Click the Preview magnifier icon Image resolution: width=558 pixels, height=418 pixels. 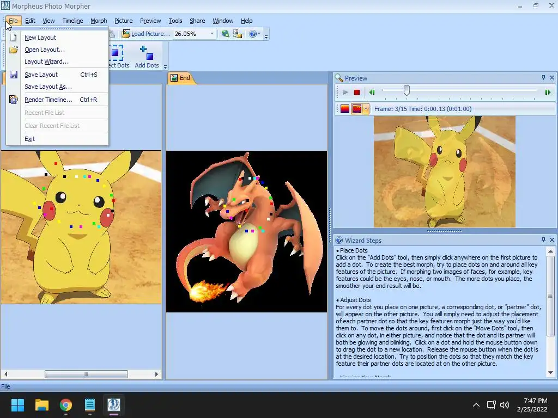(x=339, y=78)
